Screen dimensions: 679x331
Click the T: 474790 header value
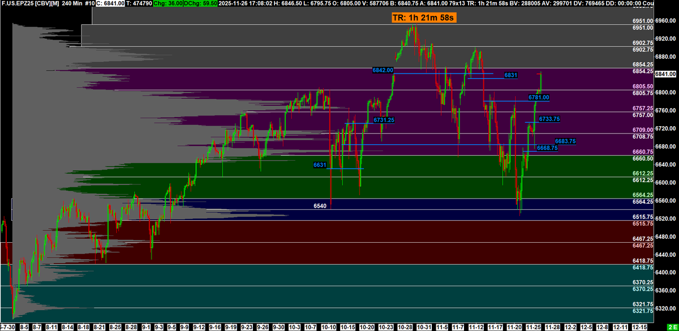coord(138,3)
